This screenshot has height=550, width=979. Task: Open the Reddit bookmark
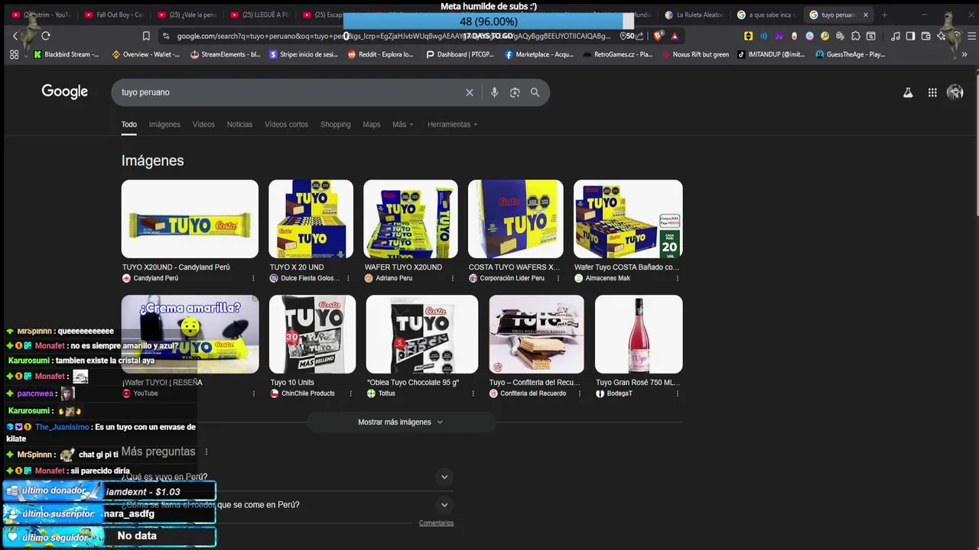380,54
